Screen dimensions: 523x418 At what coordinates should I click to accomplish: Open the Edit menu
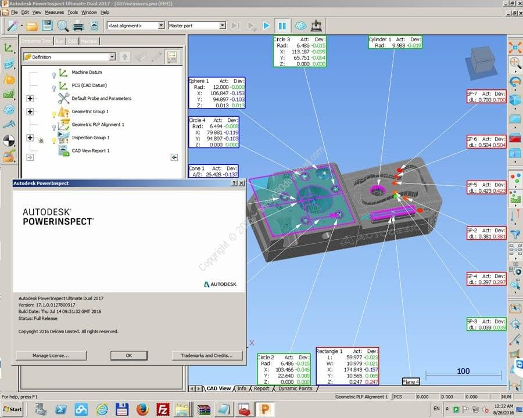pyautogui.click(x=25, y=12)
